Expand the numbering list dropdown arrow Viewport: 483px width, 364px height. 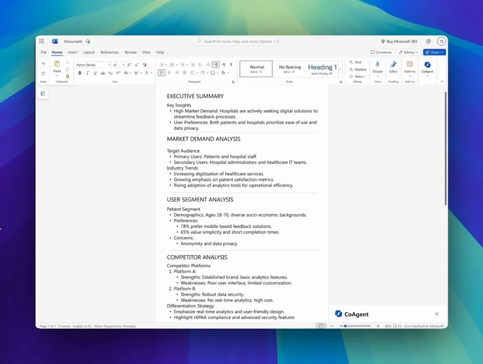click(x=177, y=65)
